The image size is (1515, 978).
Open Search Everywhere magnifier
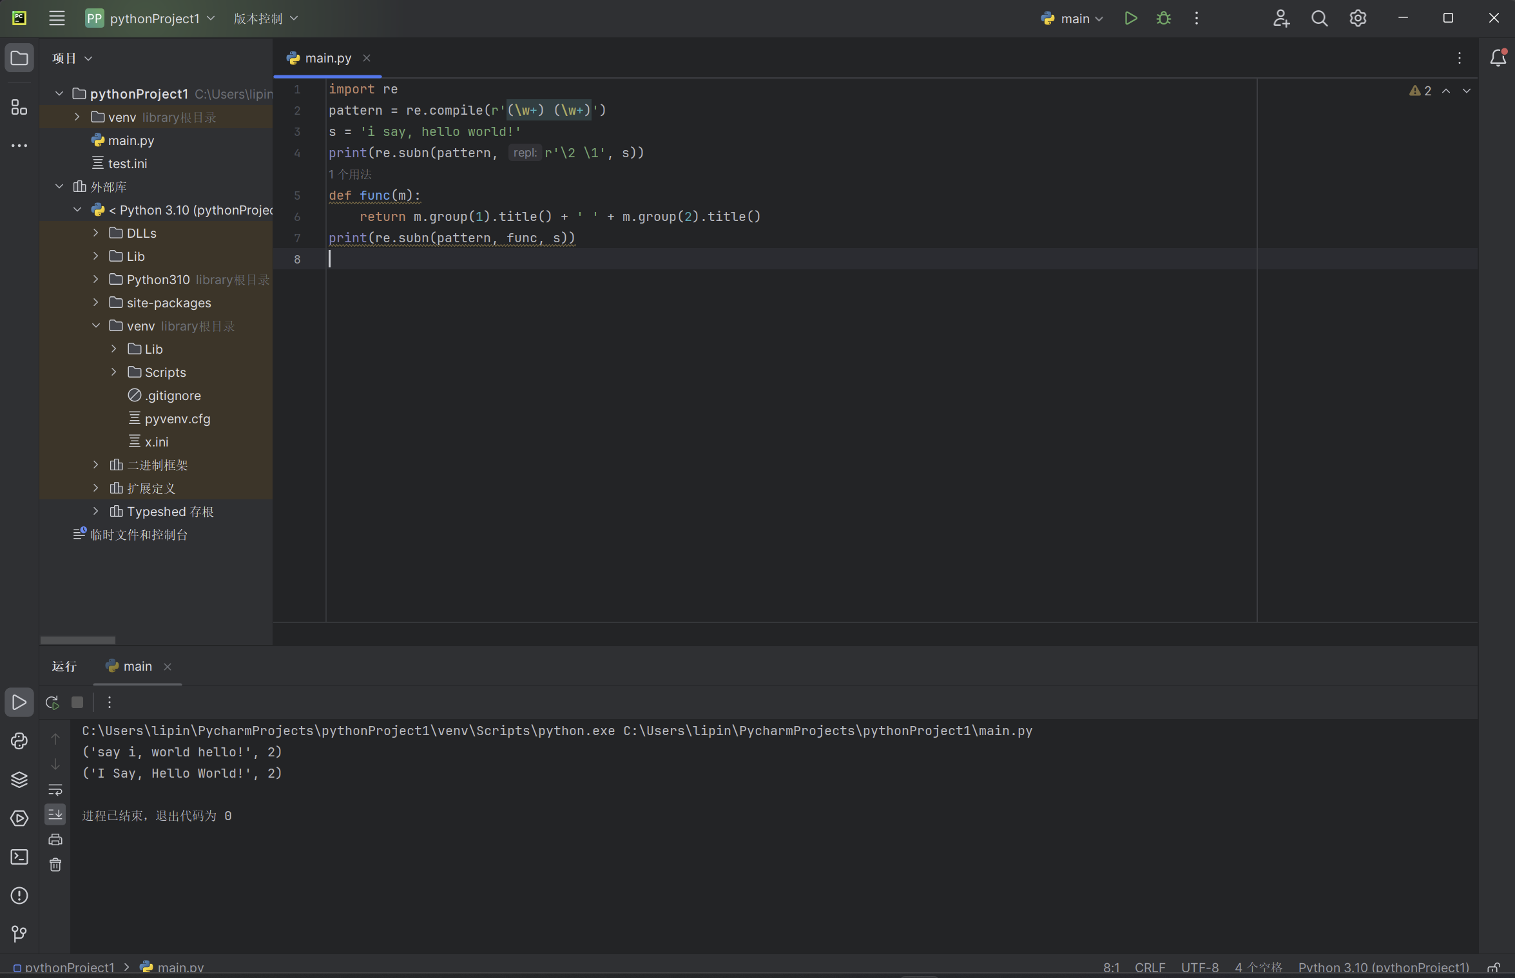[x=1319, y=18]
